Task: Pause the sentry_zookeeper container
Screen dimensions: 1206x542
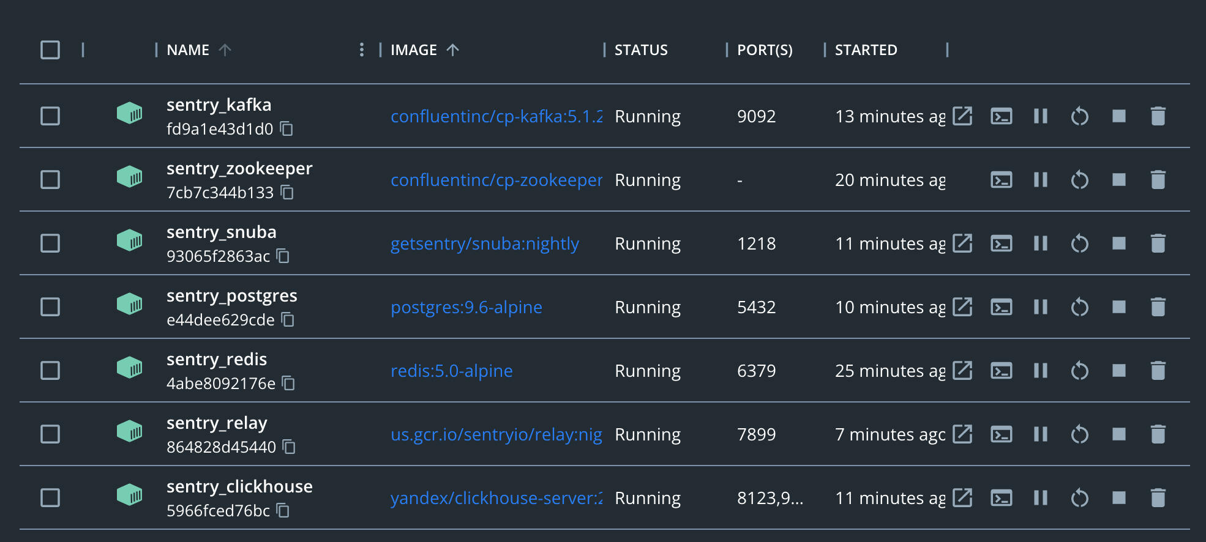Action: [1041, 179]
